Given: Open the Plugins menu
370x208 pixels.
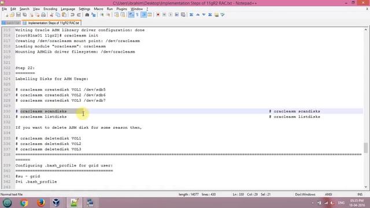Looking at the screenshot, I should tap(121, 9).
